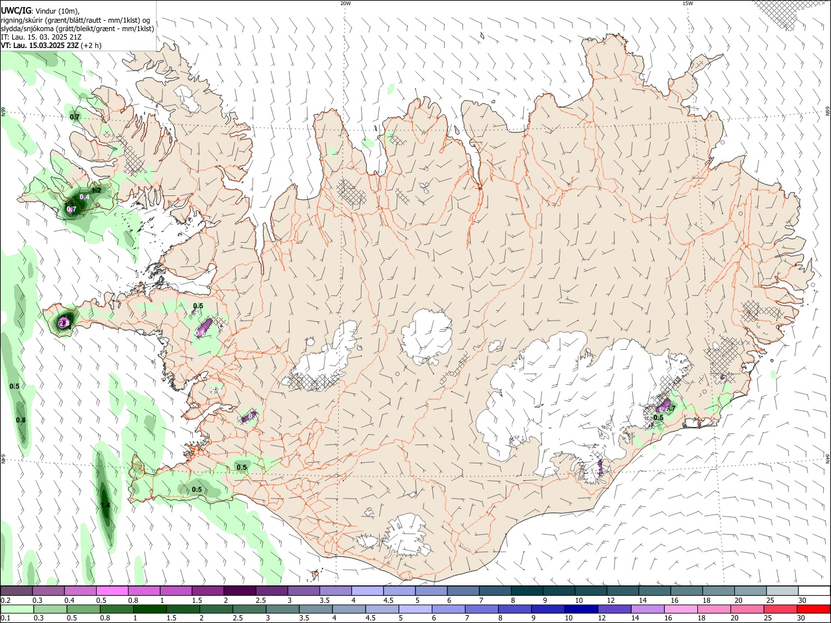Click the large Vatnajökull glacier in southeast

tap(571, 396)
